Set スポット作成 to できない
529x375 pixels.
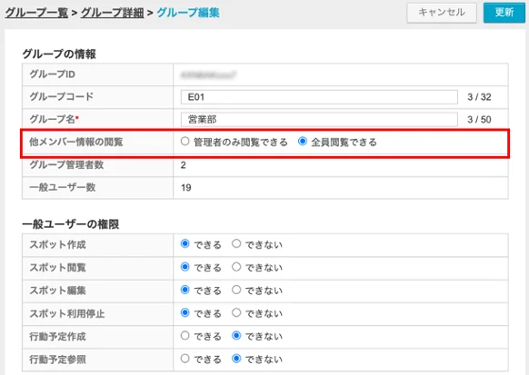236,243
